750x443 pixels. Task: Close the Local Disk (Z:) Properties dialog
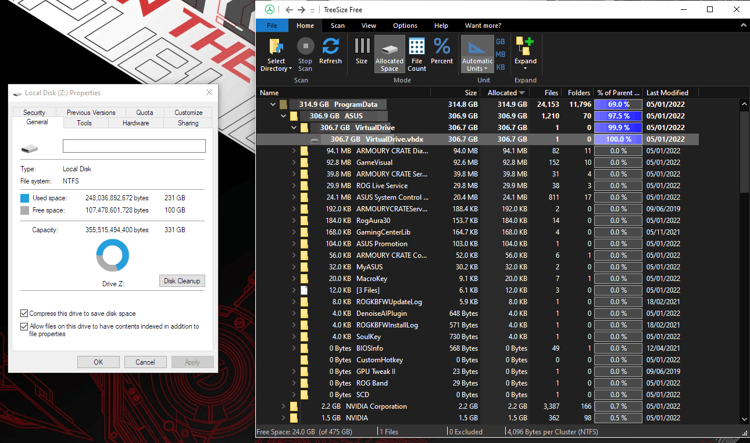pyautogui.click(x=209, y=93)
